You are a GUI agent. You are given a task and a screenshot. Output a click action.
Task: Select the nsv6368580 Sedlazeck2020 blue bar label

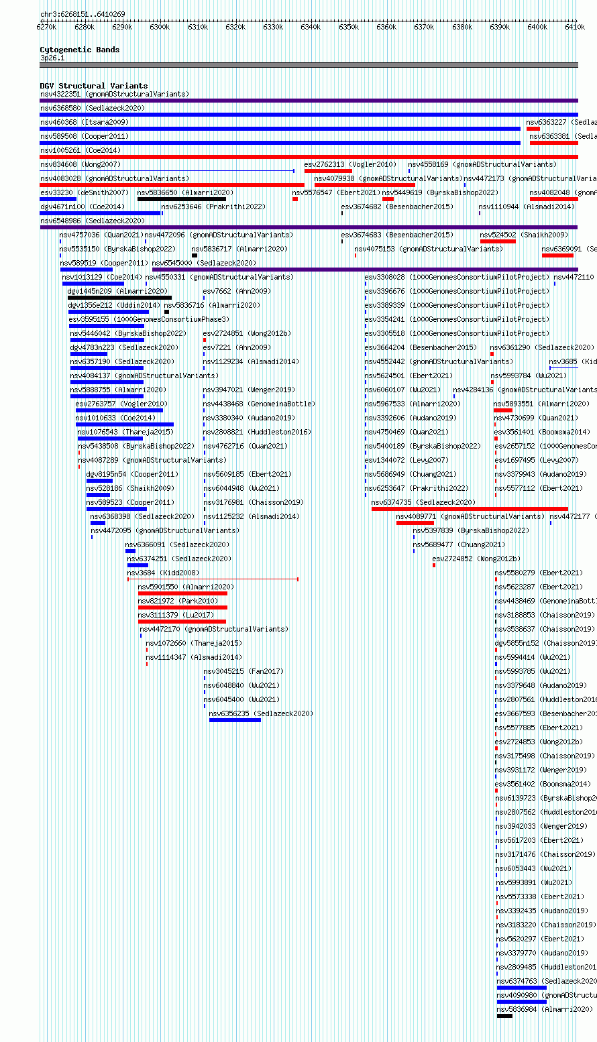[x=93, y=108]
